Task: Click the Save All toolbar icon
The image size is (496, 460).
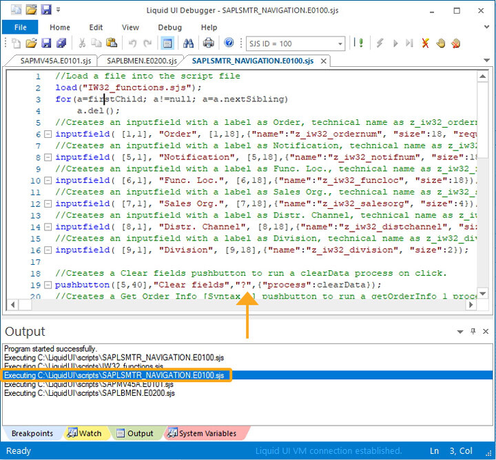Action: [x=61, y=43]
